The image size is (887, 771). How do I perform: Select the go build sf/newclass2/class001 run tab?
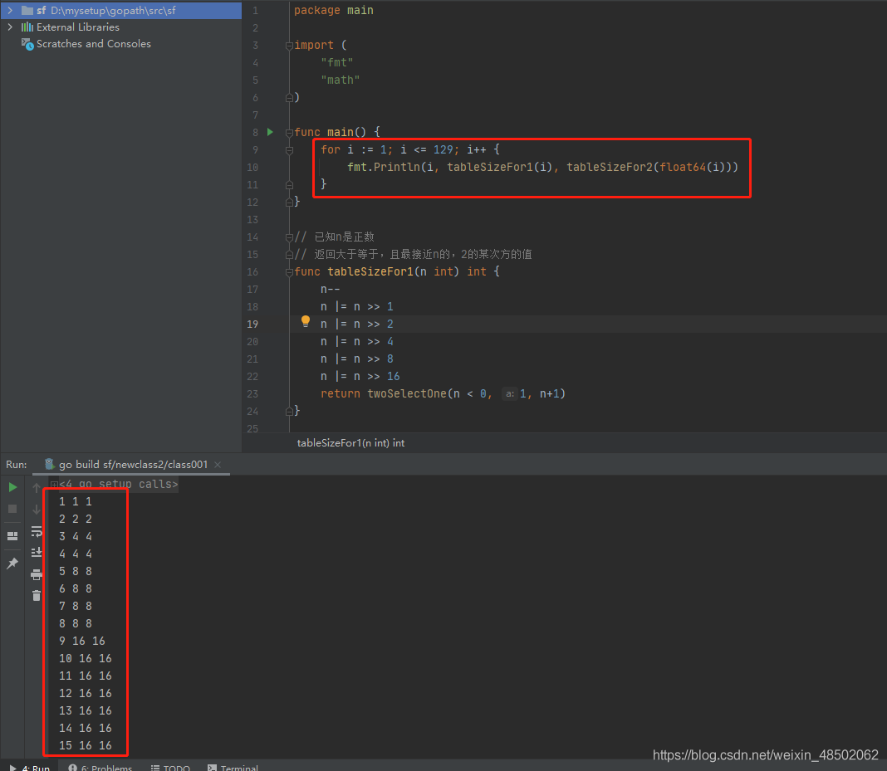[x=132, y=465]
